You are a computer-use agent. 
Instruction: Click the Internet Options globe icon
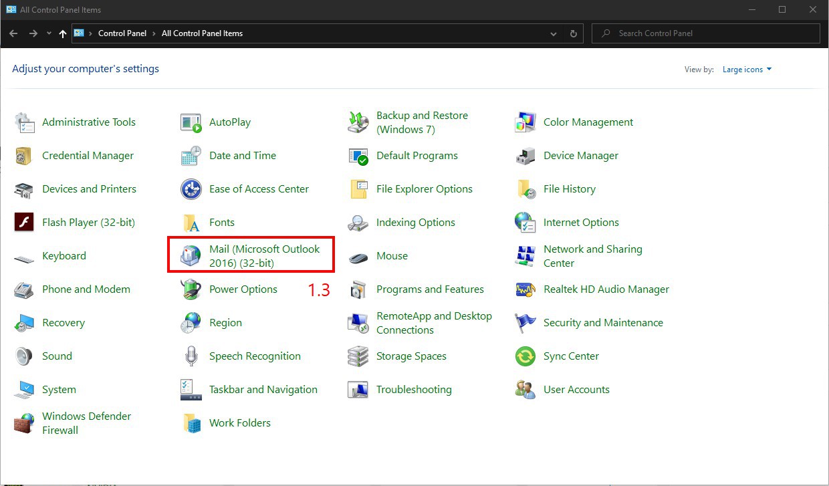pyautogui.click(x=525, y=223)
